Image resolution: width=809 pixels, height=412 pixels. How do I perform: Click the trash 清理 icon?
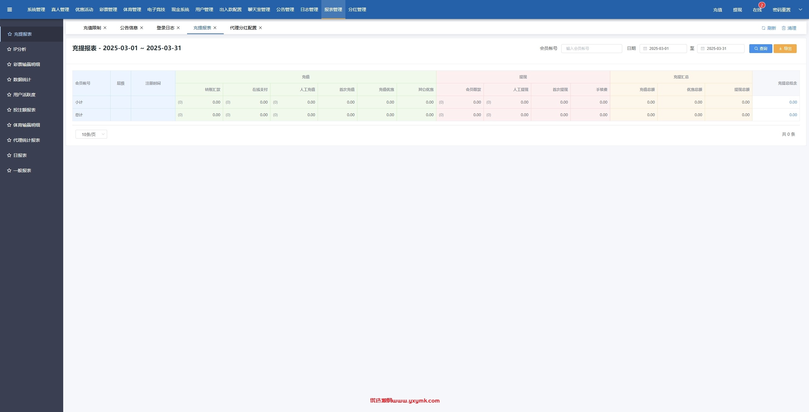click(x=783, y=28)
